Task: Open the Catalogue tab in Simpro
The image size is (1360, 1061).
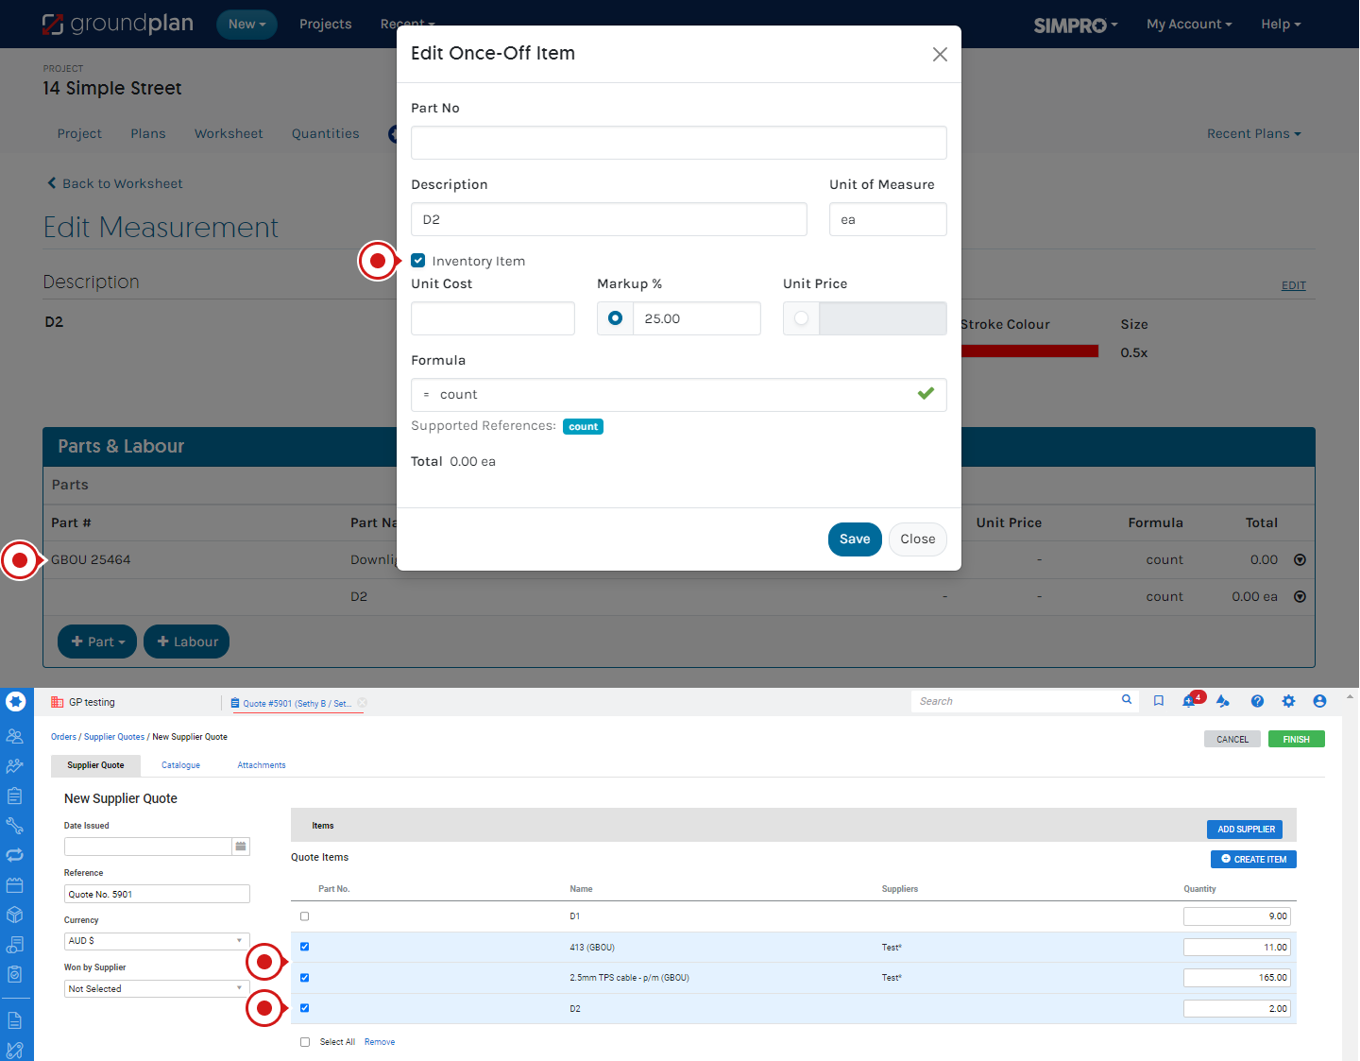Action: click(180, 765)
